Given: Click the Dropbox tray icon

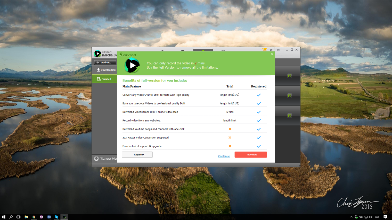Looking at the screenshot, I should [356, 217].
